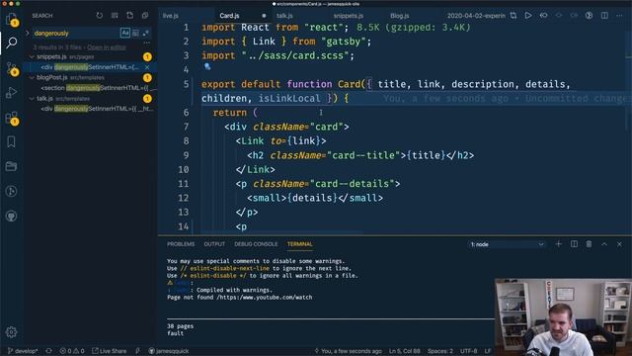Toggle Match Case in search box

point(125,33)
